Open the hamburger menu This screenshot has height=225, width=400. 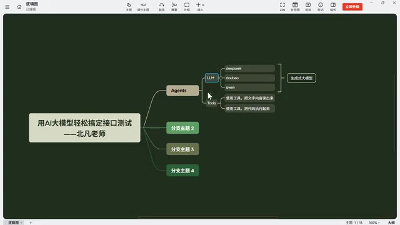pyautogui.click(x=7, y=7)
